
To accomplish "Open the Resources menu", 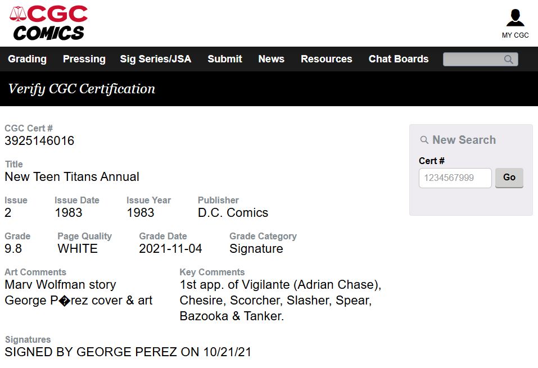I will 326,59.
